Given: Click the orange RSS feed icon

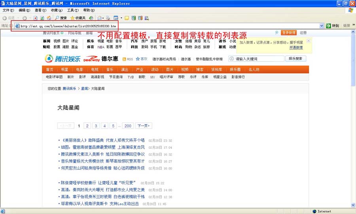Looking at the screenshot, I should click(124, 59).
